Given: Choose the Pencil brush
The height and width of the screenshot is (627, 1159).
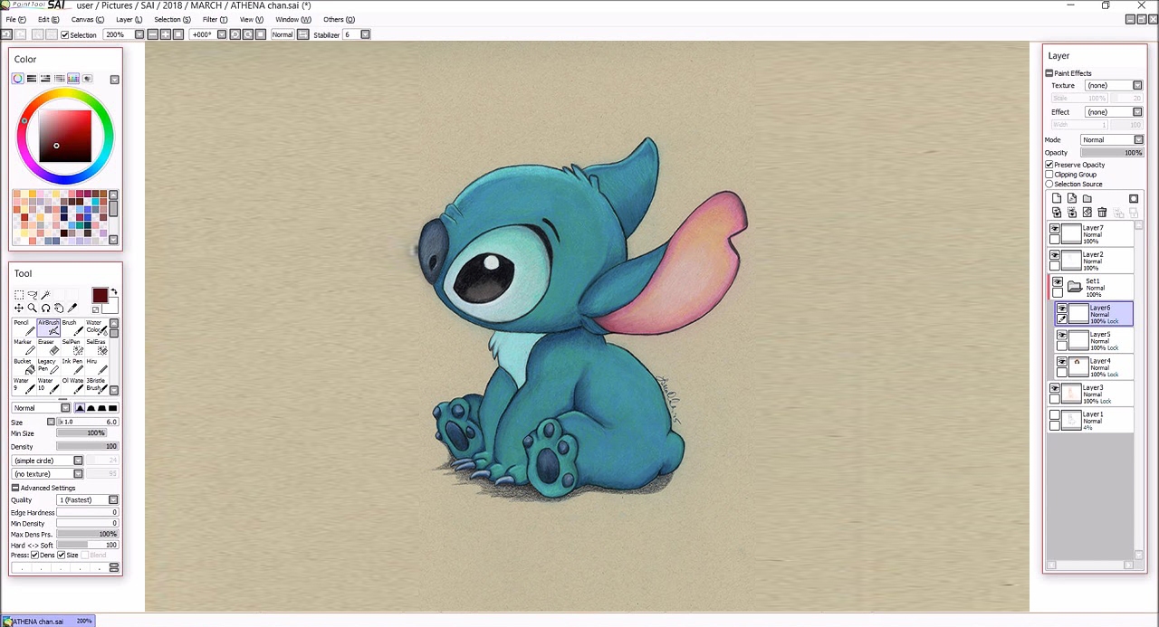Looking at the screenshot, I should pos(24,328).
